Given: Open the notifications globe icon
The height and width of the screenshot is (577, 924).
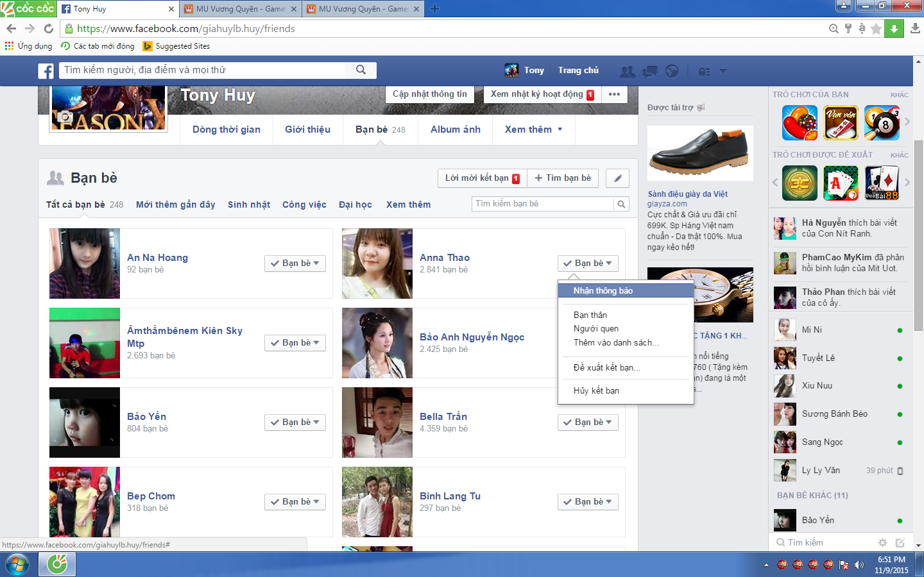Looking at the screenshot, I should pos(672,71).
